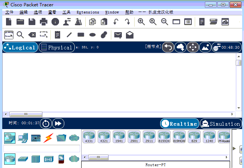Switch to Simulation mode
Viewport: 244px width, 168px height.
tap(221, 123)
